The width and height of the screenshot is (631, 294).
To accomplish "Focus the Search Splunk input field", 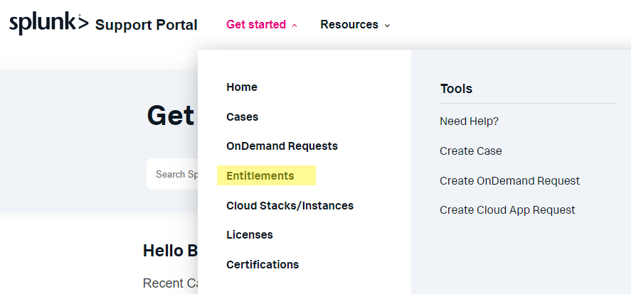I will pos(172,174).
